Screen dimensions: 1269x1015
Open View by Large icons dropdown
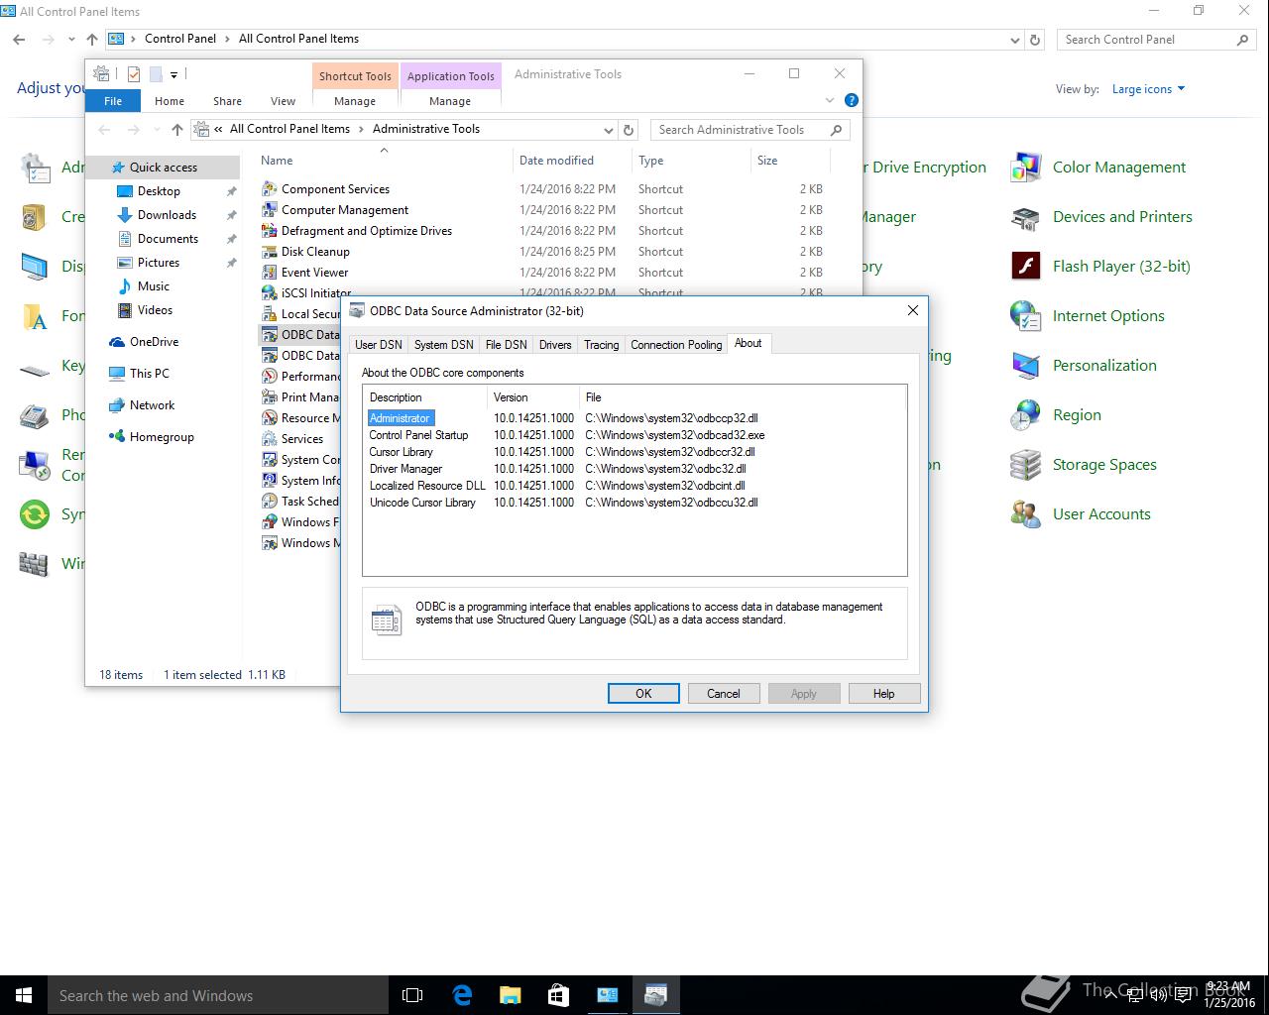(1148, 89)
